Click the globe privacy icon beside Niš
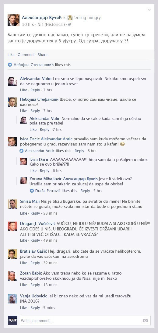 (70, 25)
